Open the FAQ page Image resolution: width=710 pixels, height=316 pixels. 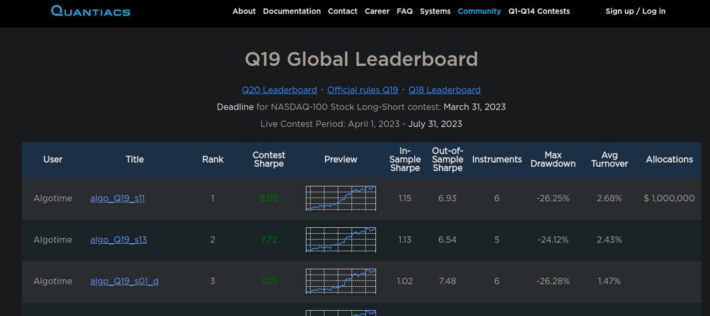point(405,11)
